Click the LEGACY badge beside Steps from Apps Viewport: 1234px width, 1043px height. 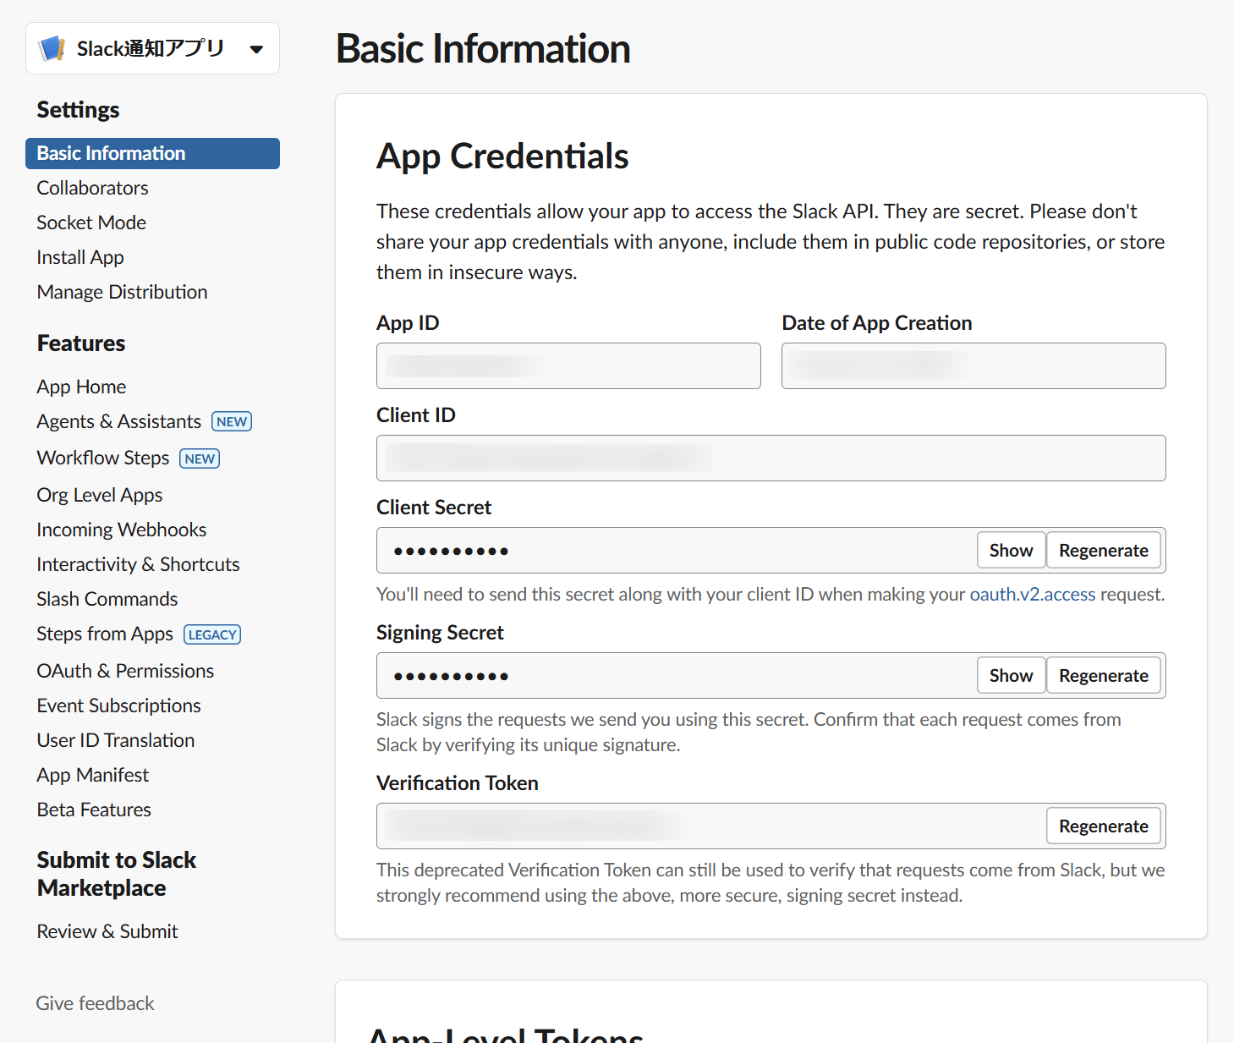212,634
